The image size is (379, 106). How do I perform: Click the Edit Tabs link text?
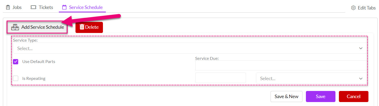pos(367,8)
